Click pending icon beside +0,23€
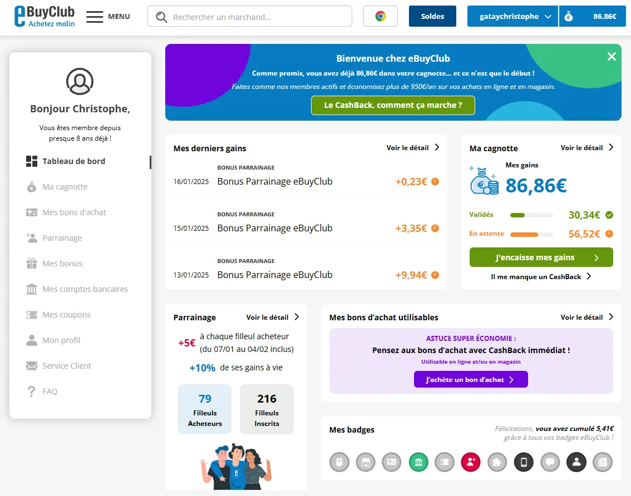 (x=435, y=181)
